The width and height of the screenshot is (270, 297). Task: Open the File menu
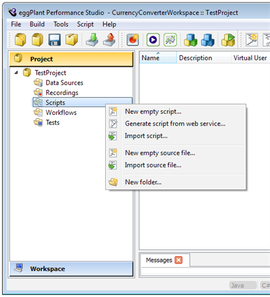click(x=16, y=24)
